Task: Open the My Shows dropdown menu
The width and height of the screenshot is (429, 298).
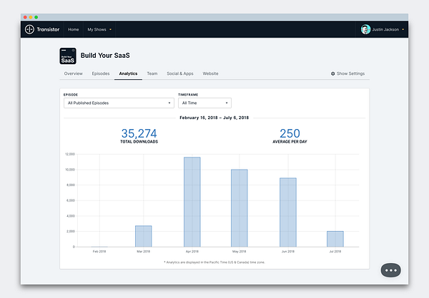Action: coord(99,29)
